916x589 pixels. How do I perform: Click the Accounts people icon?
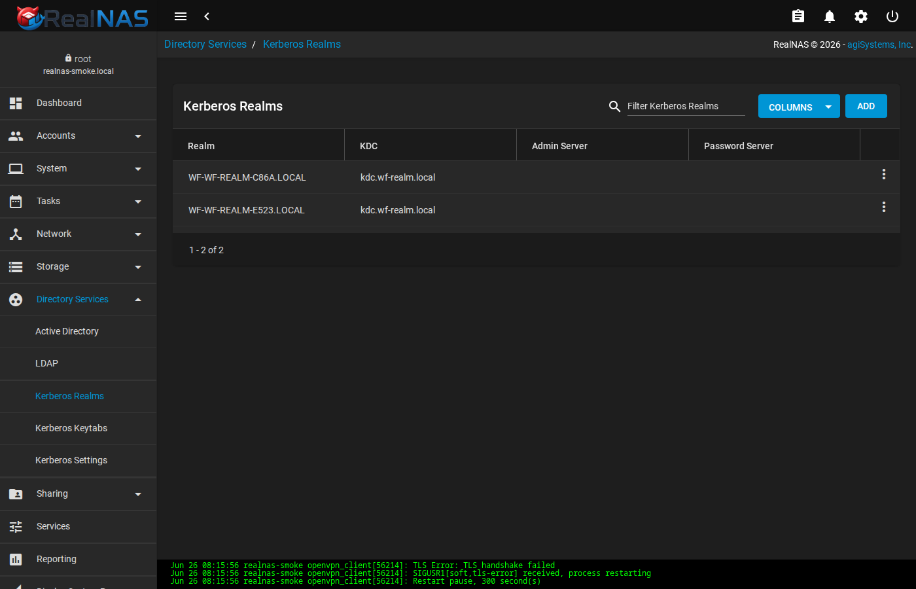(16, 135)
